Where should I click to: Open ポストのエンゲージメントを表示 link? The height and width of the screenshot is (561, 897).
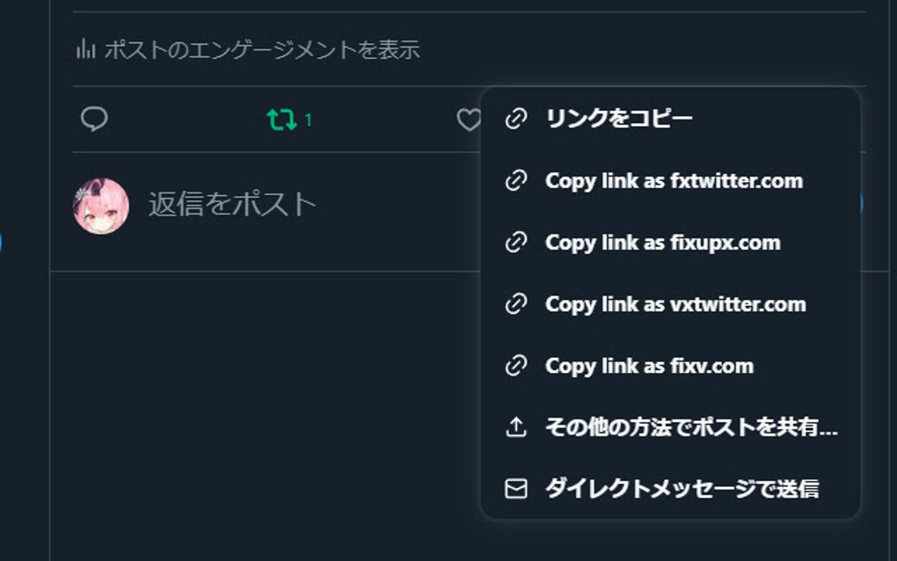pyautogui.click(x=262, y=50)
